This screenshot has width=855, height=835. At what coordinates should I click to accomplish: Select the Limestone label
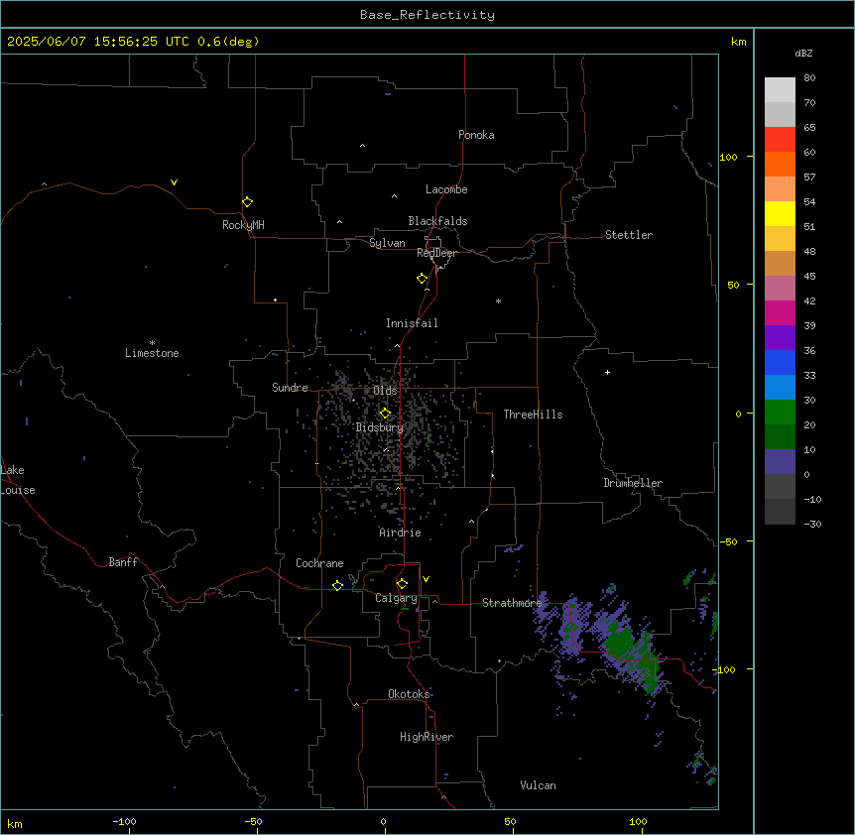tap(152, 353)
